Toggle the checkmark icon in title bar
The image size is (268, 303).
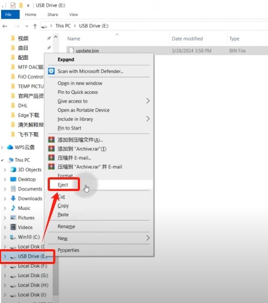(13, 5)
